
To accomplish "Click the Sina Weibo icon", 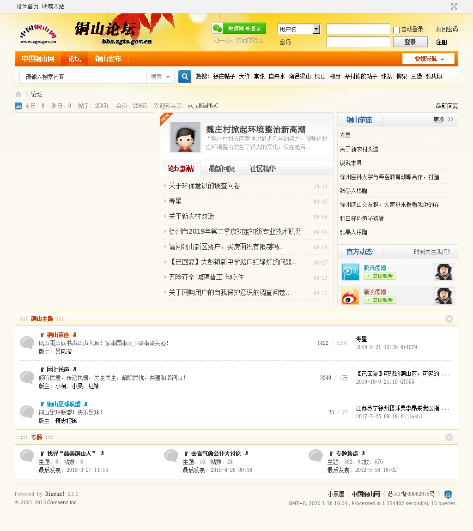I will click(350, 296).
